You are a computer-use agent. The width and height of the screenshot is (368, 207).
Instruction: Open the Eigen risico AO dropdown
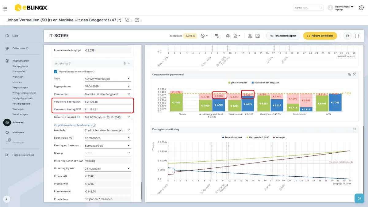(x=107, y=138)
